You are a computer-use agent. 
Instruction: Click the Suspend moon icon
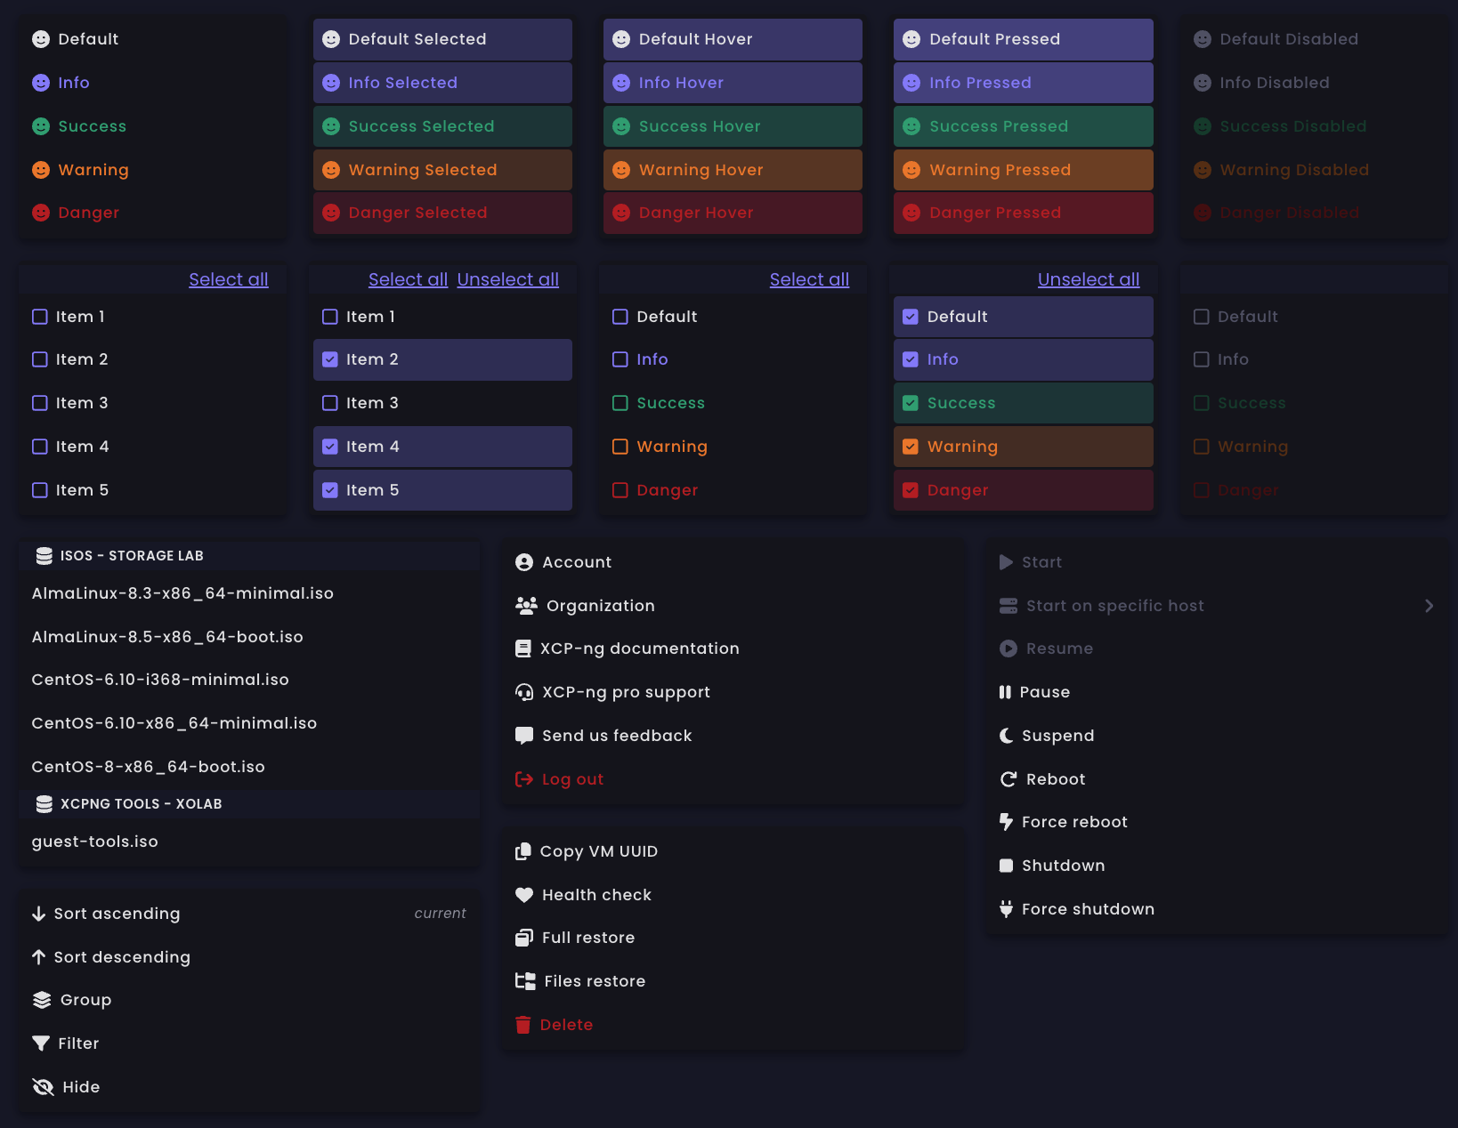coord(1006,736)
